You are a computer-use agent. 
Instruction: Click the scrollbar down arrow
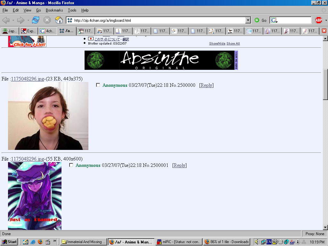click(325, 227)
